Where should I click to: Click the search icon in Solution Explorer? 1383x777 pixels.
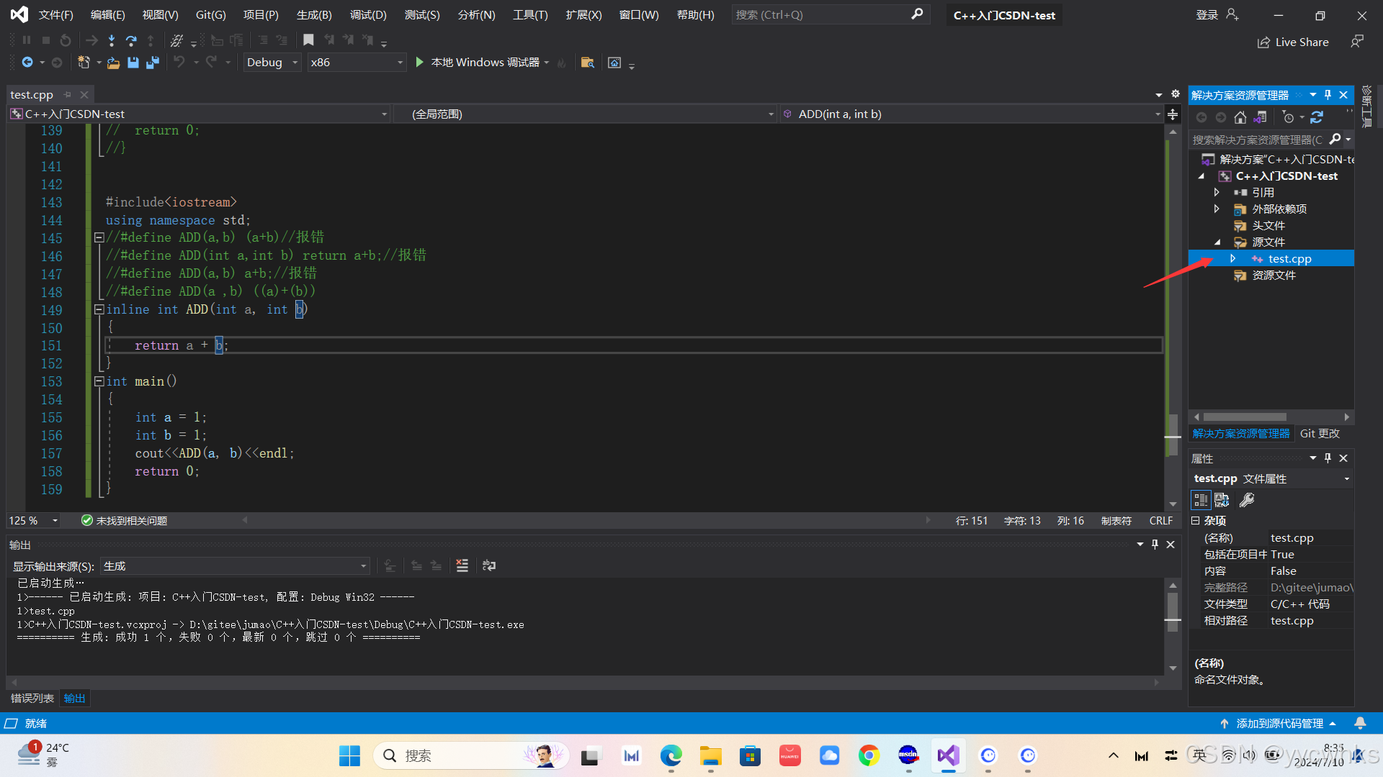point(1335,139)
